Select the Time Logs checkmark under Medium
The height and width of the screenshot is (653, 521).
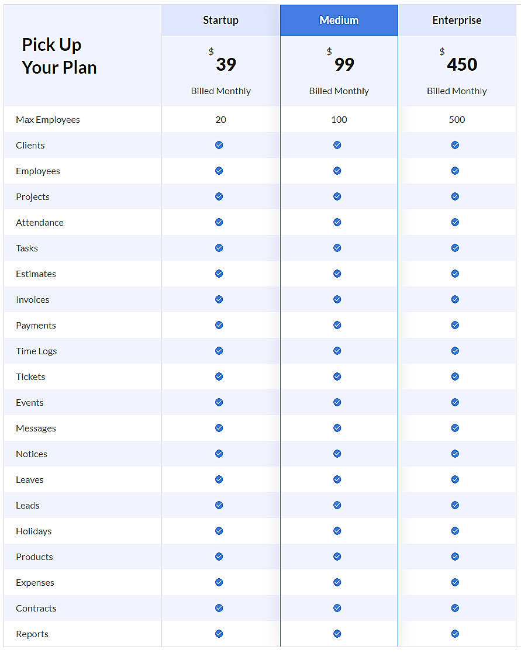[337, 351]
